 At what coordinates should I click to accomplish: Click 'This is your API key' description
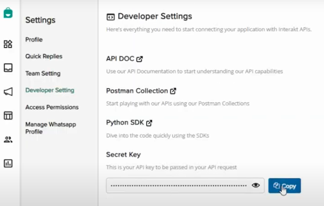[171, 167]
